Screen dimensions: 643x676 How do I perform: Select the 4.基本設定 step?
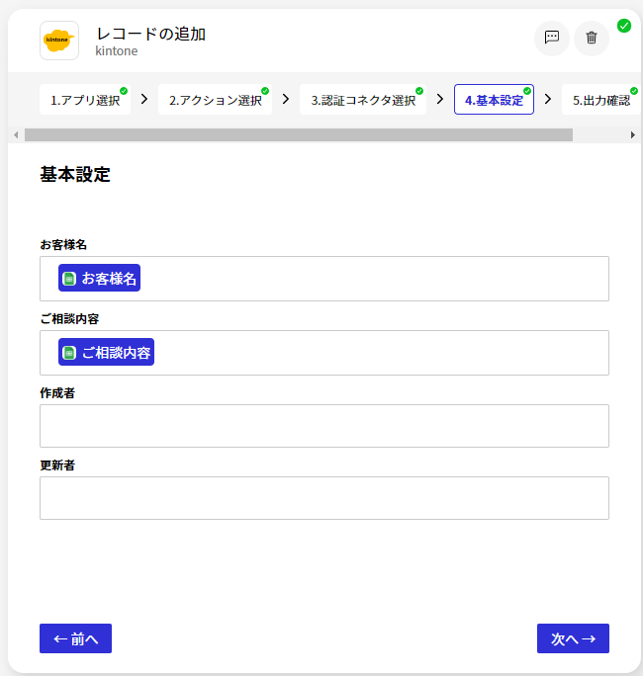(494, 100)
